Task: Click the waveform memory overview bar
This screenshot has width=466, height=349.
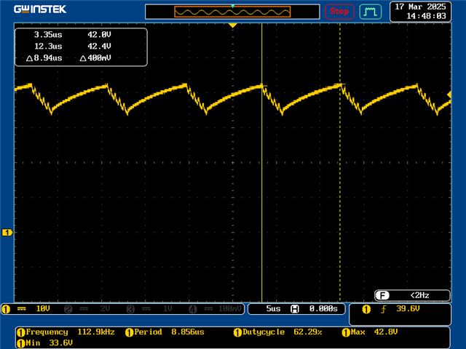Action: tap(232, 12)
